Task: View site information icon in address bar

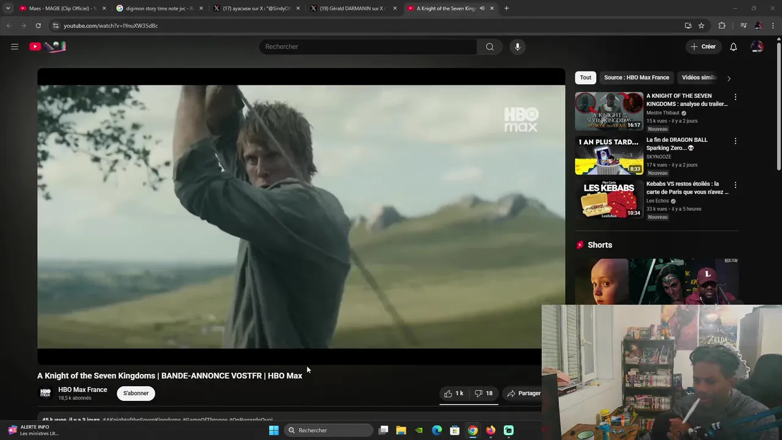Action: coord(56,26)
